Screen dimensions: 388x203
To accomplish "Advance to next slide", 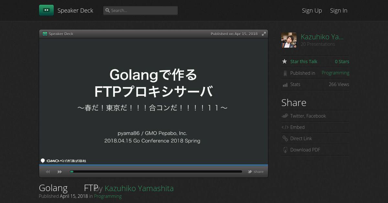I will 60,172.
